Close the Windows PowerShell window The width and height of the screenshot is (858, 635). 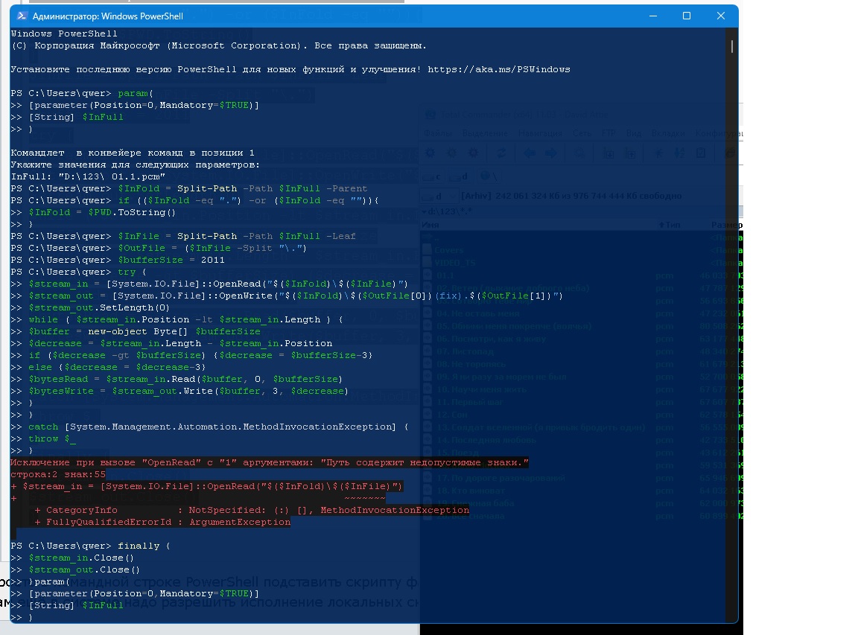tap(721, 16)
